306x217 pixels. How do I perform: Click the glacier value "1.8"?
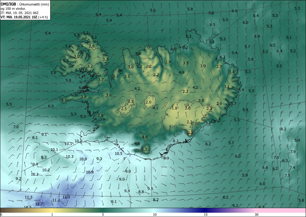tap(174, 108)
